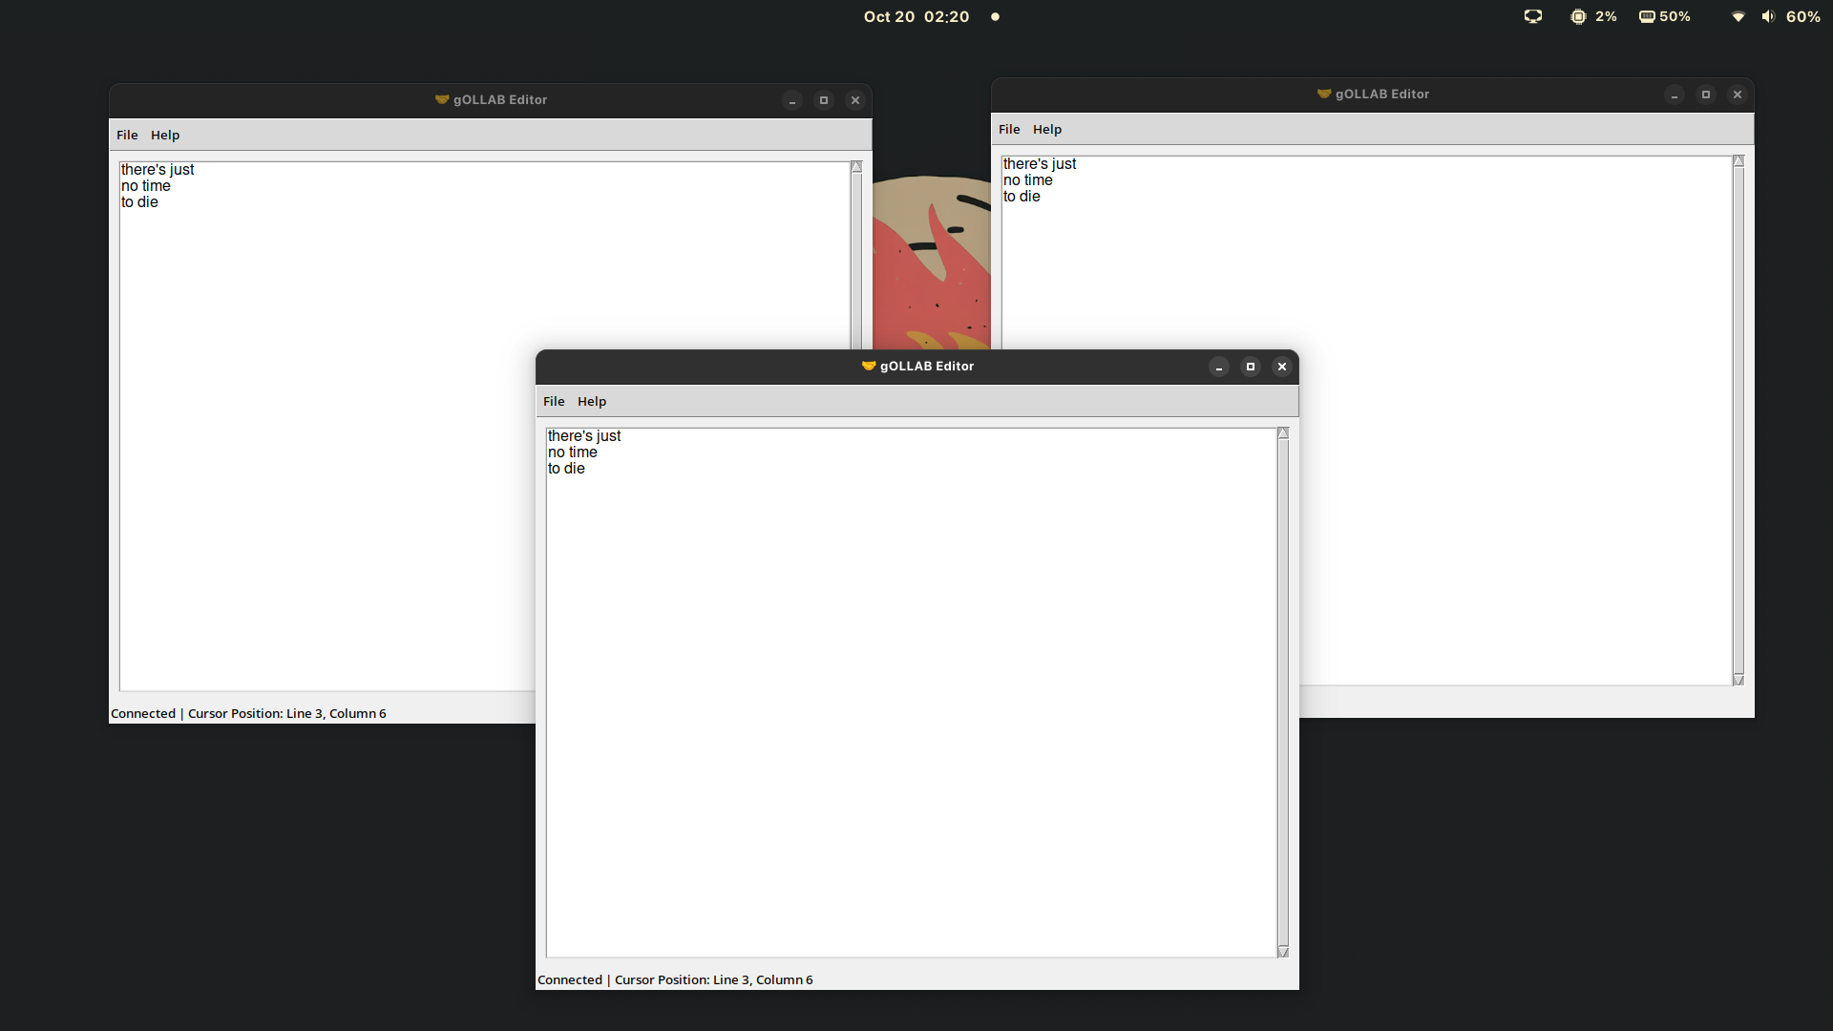Screen dimensions: 1833x1031
Task: Close the left gOLLAB Editor window
Action: coord(855,100)
